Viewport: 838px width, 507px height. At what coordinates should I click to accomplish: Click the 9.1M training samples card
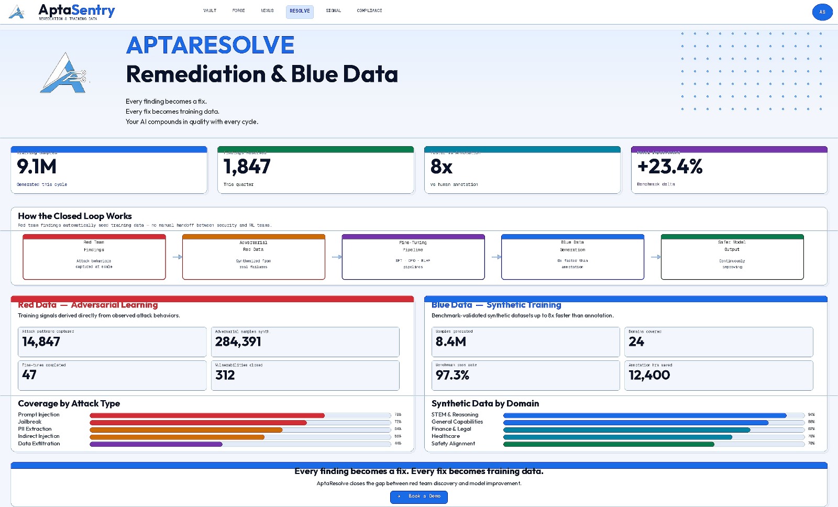pos(109,170)
